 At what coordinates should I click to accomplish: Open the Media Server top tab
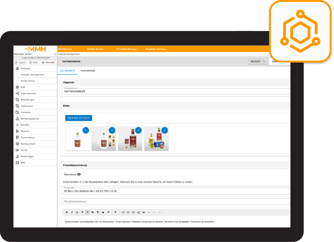(x=95, y=49)
